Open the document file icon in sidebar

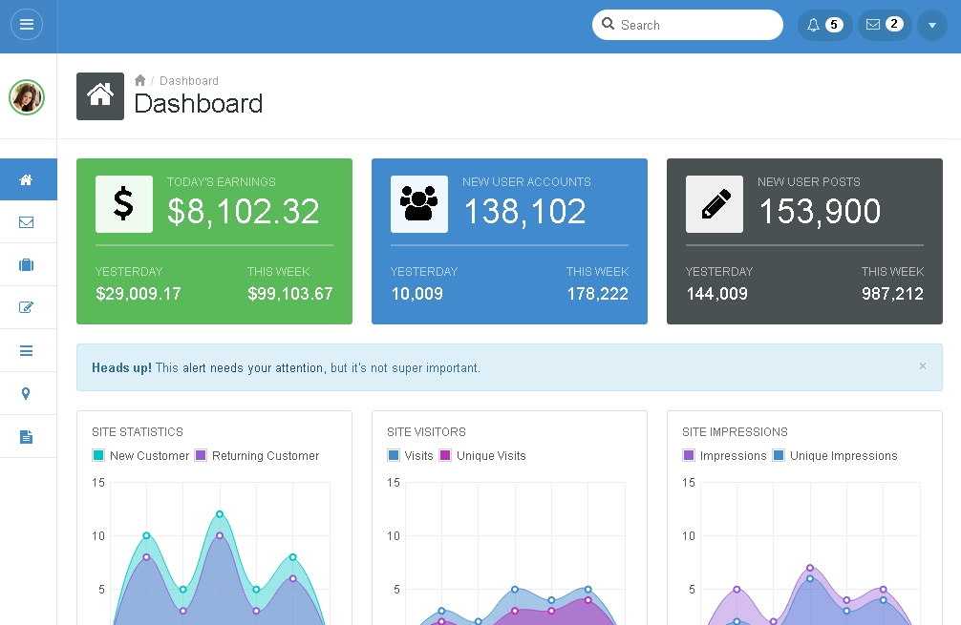pyautogui.click(x=27, y=437)
